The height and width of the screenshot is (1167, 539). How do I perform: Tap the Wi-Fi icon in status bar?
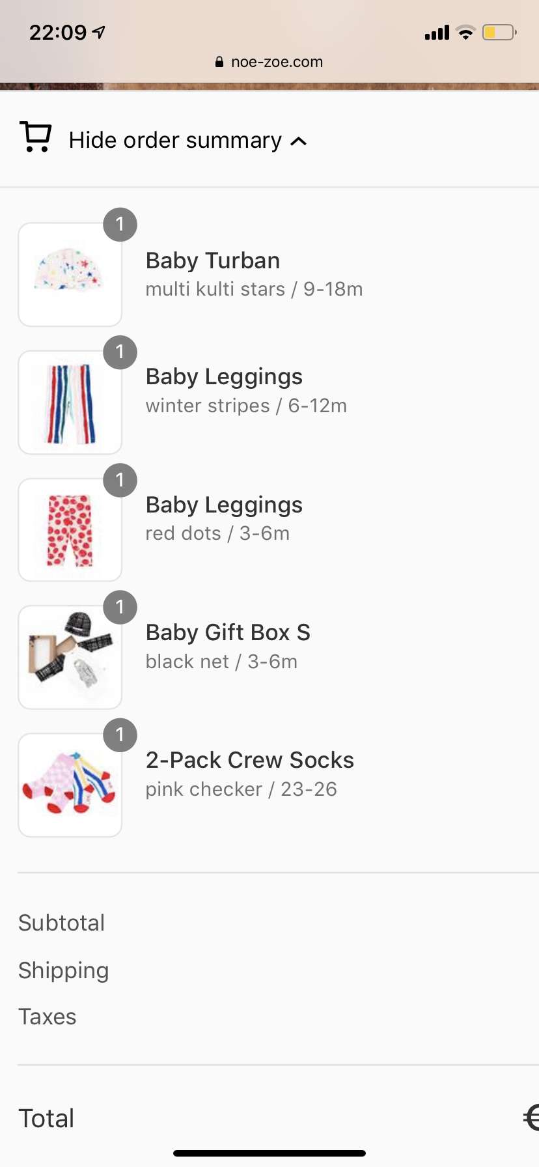(x=465, y=33)
